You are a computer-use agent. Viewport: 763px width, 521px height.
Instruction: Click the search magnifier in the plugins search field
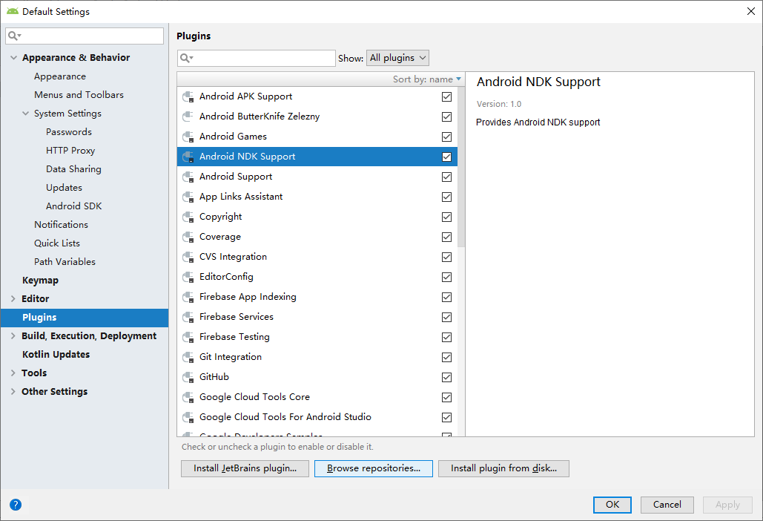point(187,58)
